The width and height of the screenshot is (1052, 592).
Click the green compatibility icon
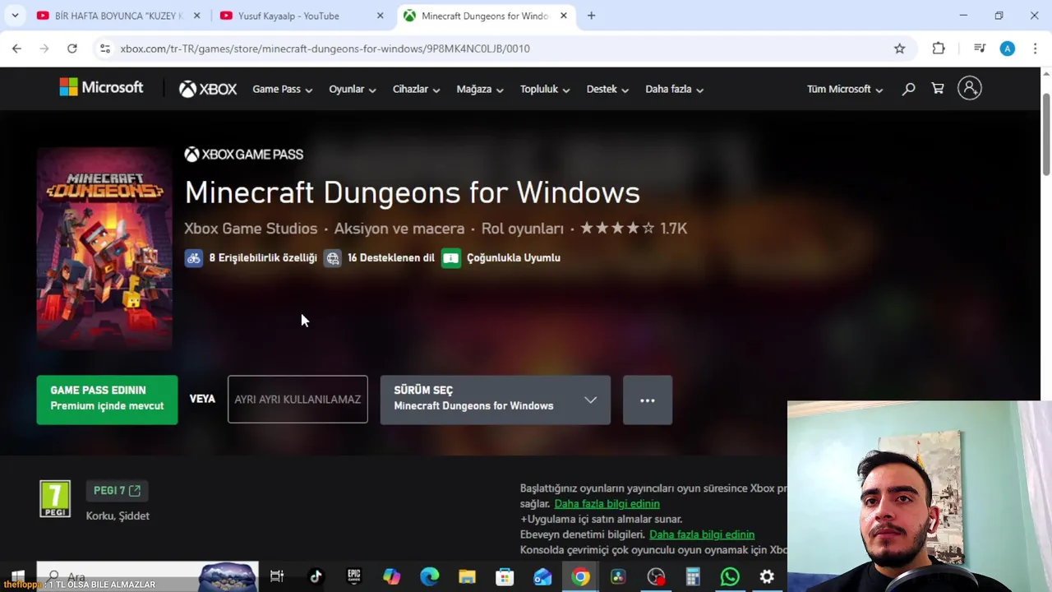pyautogui.click(x=450, y=258)
